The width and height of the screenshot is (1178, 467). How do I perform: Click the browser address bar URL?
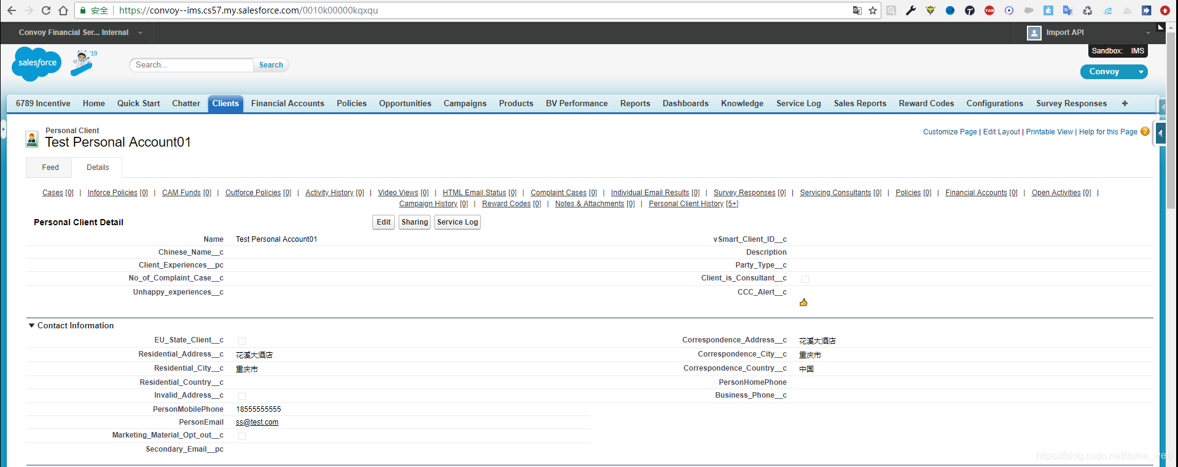(248, 10)
